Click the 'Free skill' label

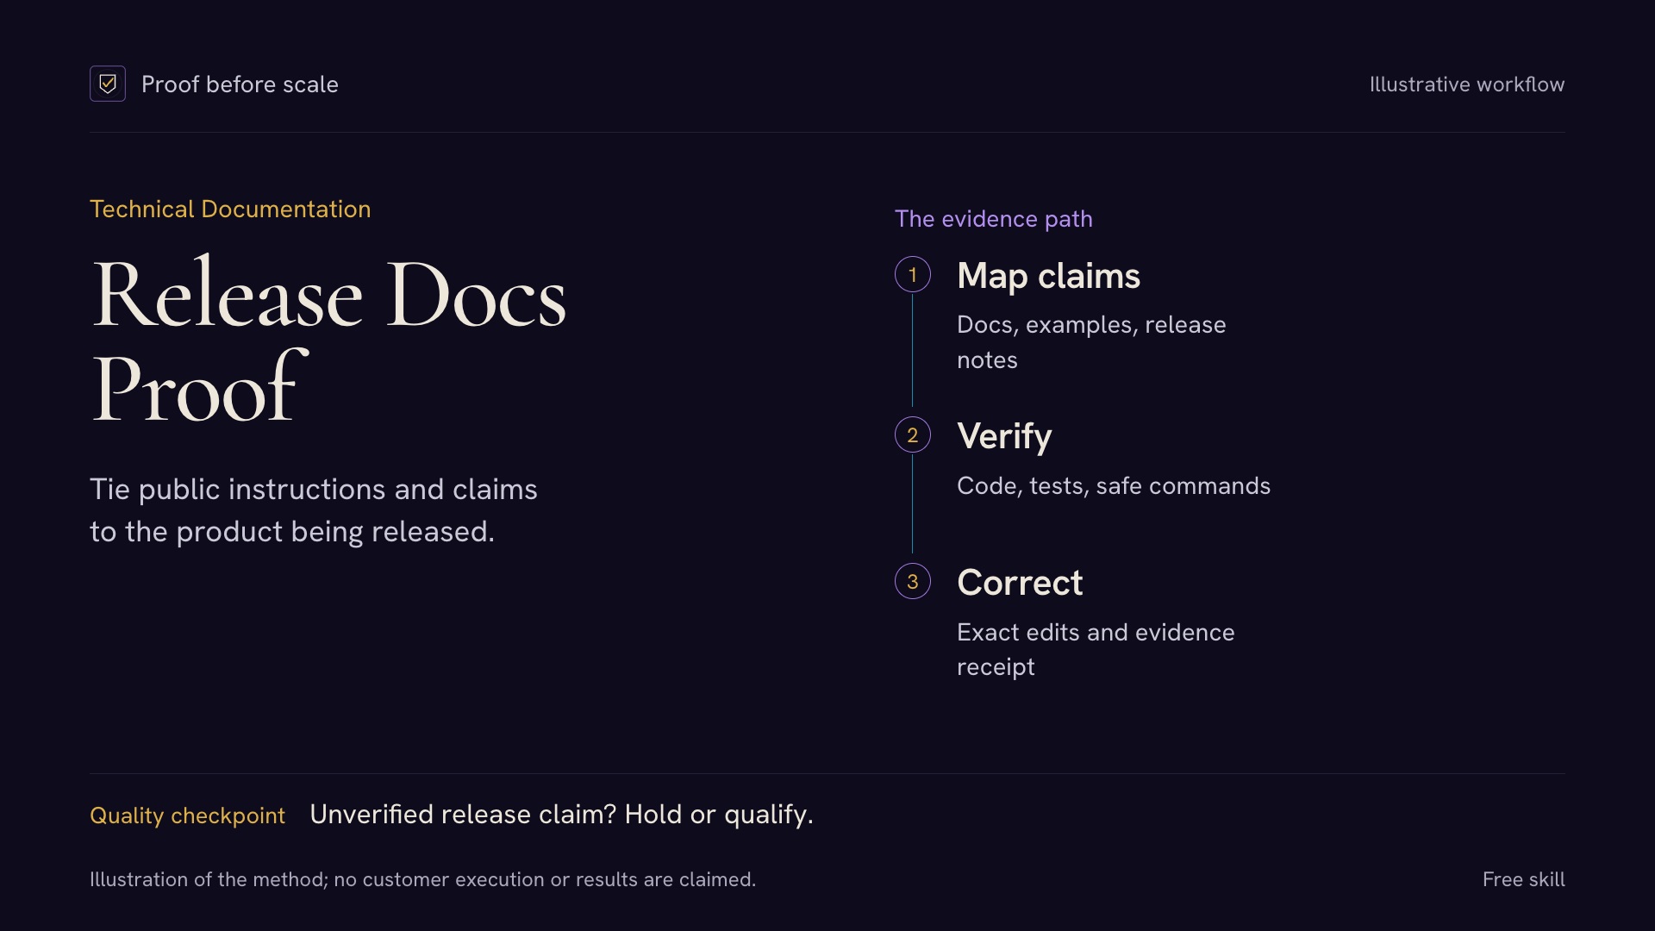pyautogui.click(x=1523, y=879)
